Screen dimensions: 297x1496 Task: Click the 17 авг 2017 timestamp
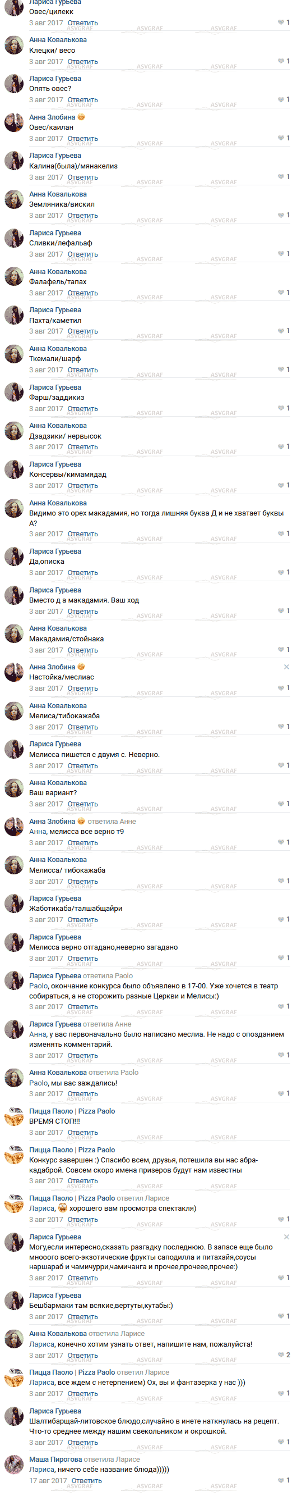(48, 1481)
